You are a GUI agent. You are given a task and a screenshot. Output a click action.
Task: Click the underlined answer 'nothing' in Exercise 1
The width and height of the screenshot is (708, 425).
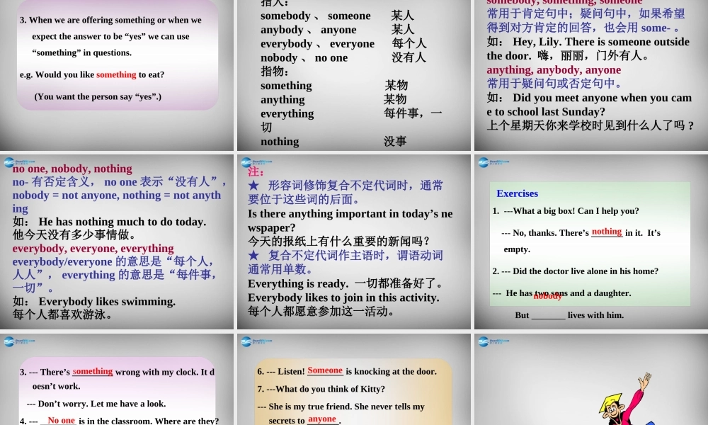[x=607, y=231]
